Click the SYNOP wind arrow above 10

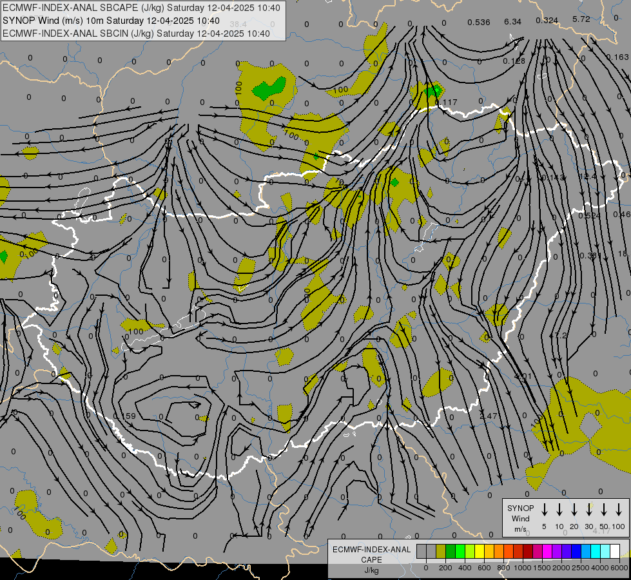[x=559, y=510]
